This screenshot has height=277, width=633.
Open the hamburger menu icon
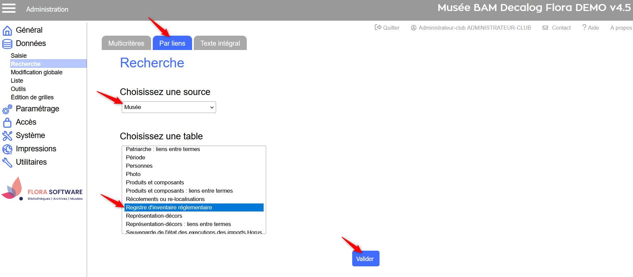9,8
